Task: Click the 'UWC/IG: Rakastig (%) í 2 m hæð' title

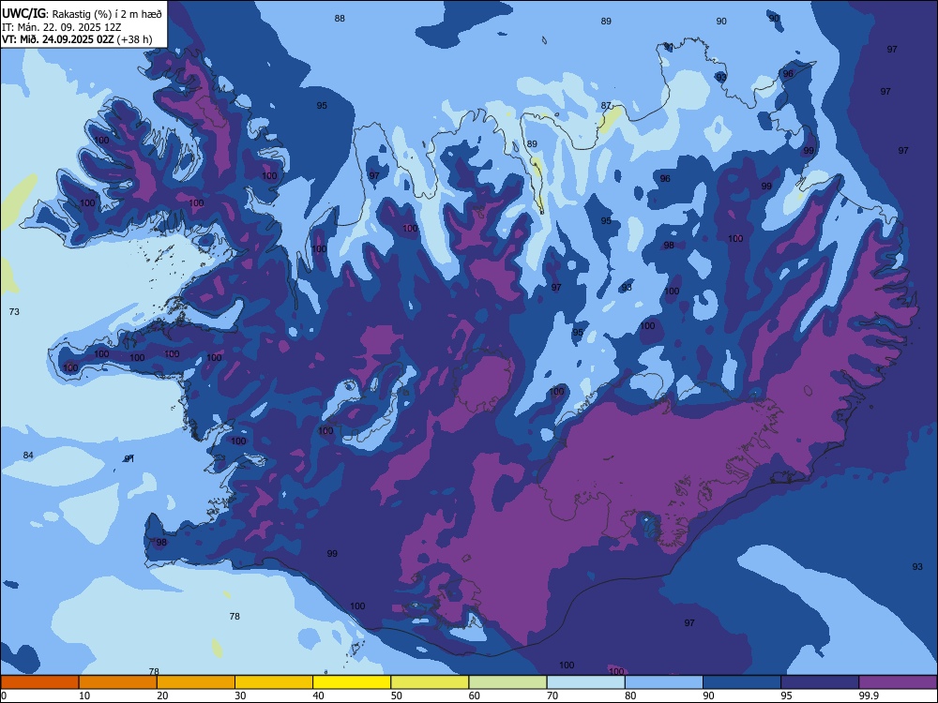Action: [x=82, y=14]
